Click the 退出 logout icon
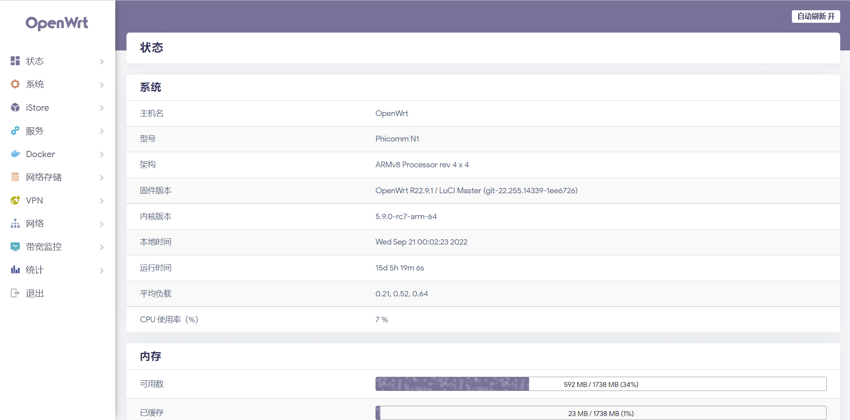Image resolution: width=850 pixels, height=420 pixels. pyautogui.click(x=15, y=293)
